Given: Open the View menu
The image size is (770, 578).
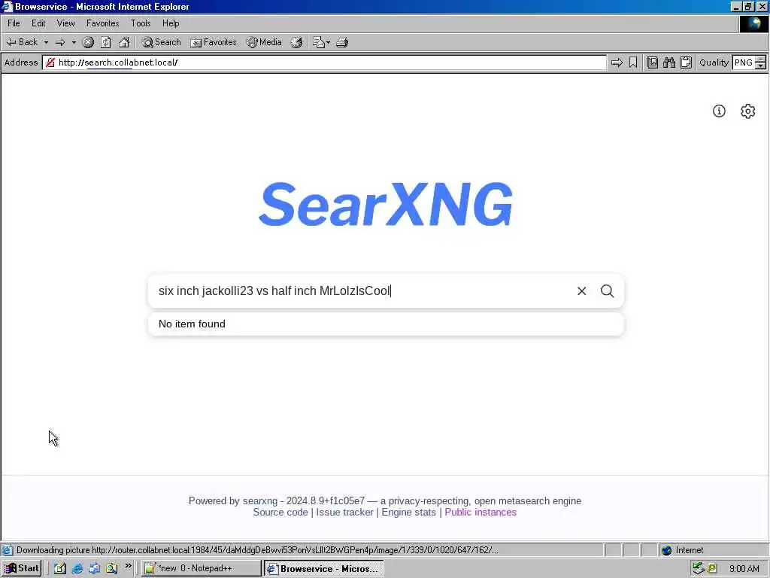Looking at the screenshot, I should (66, 23).
